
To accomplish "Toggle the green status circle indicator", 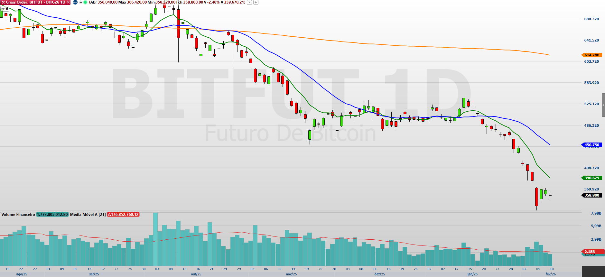I will tap(85, 2).
